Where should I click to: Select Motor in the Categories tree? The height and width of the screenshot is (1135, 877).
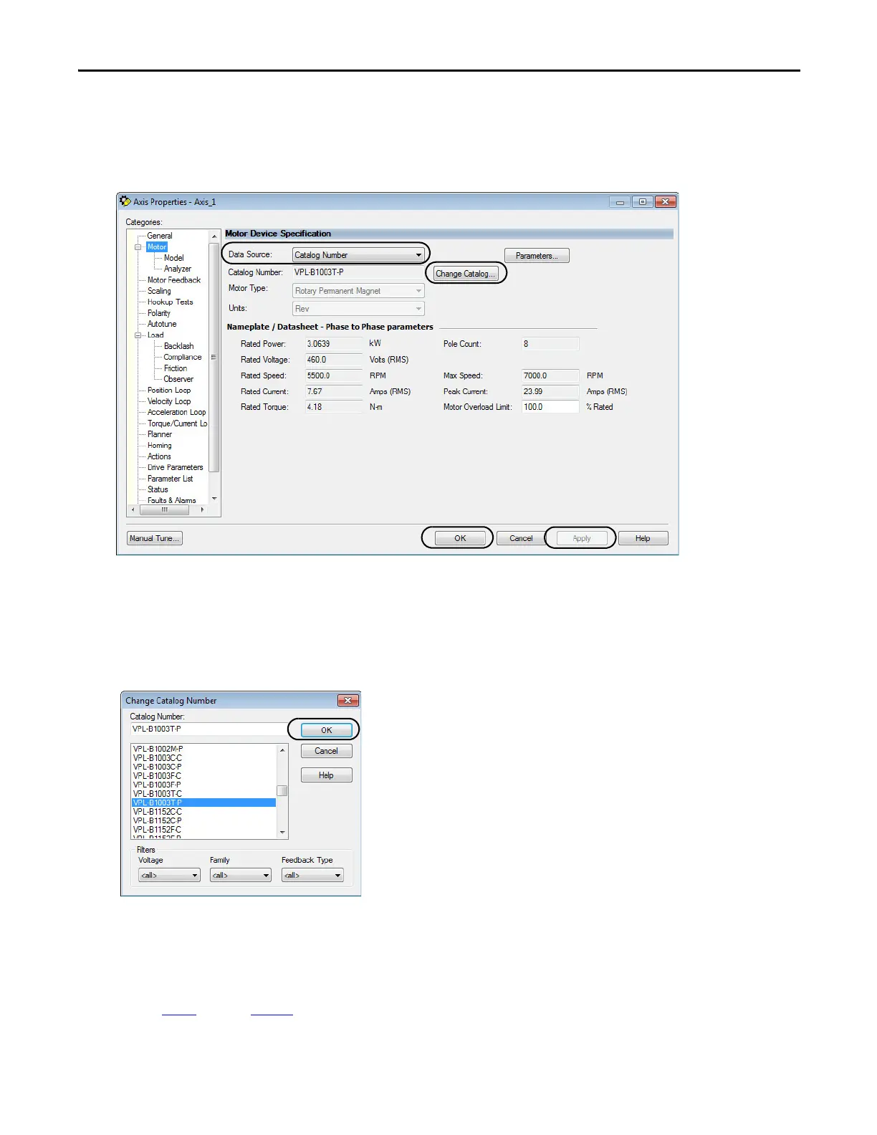(157, 246)
